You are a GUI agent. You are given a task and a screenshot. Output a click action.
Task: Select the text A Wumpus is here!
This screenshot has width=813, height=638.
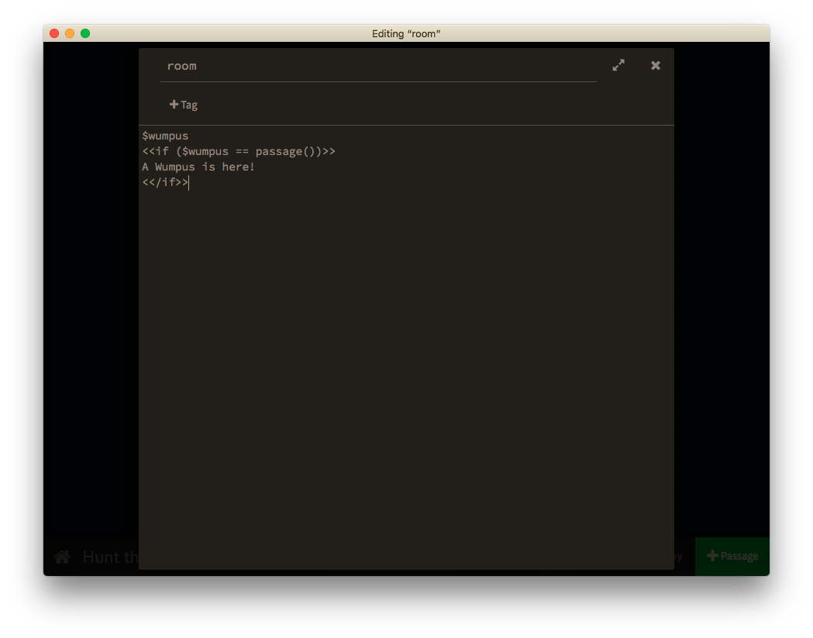coord(198,167)
